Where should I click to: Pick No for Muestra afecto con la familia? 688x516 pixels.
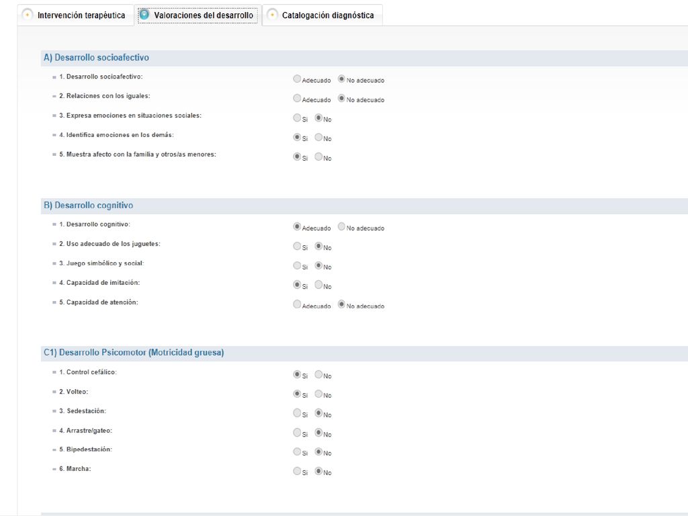click(x=318, y=157)
